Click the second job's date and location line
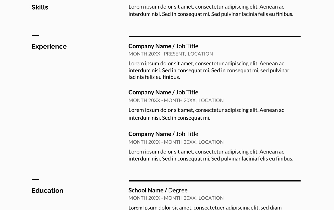The width and height of the screenshot is (334, 210). (176, 100)
